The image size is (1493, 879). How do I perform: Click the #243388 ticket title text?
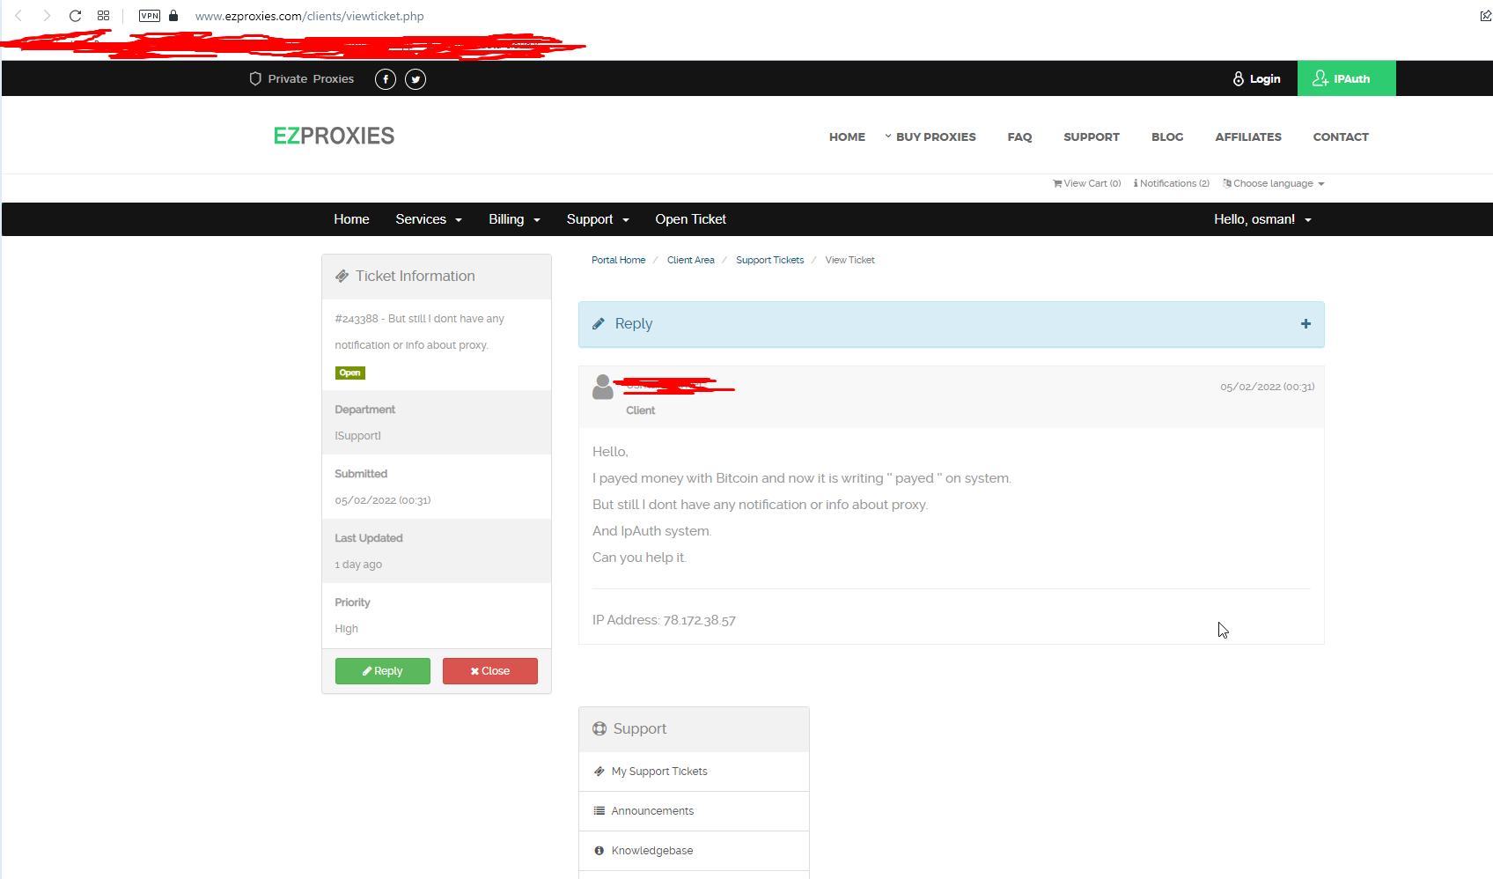(419, 332)
